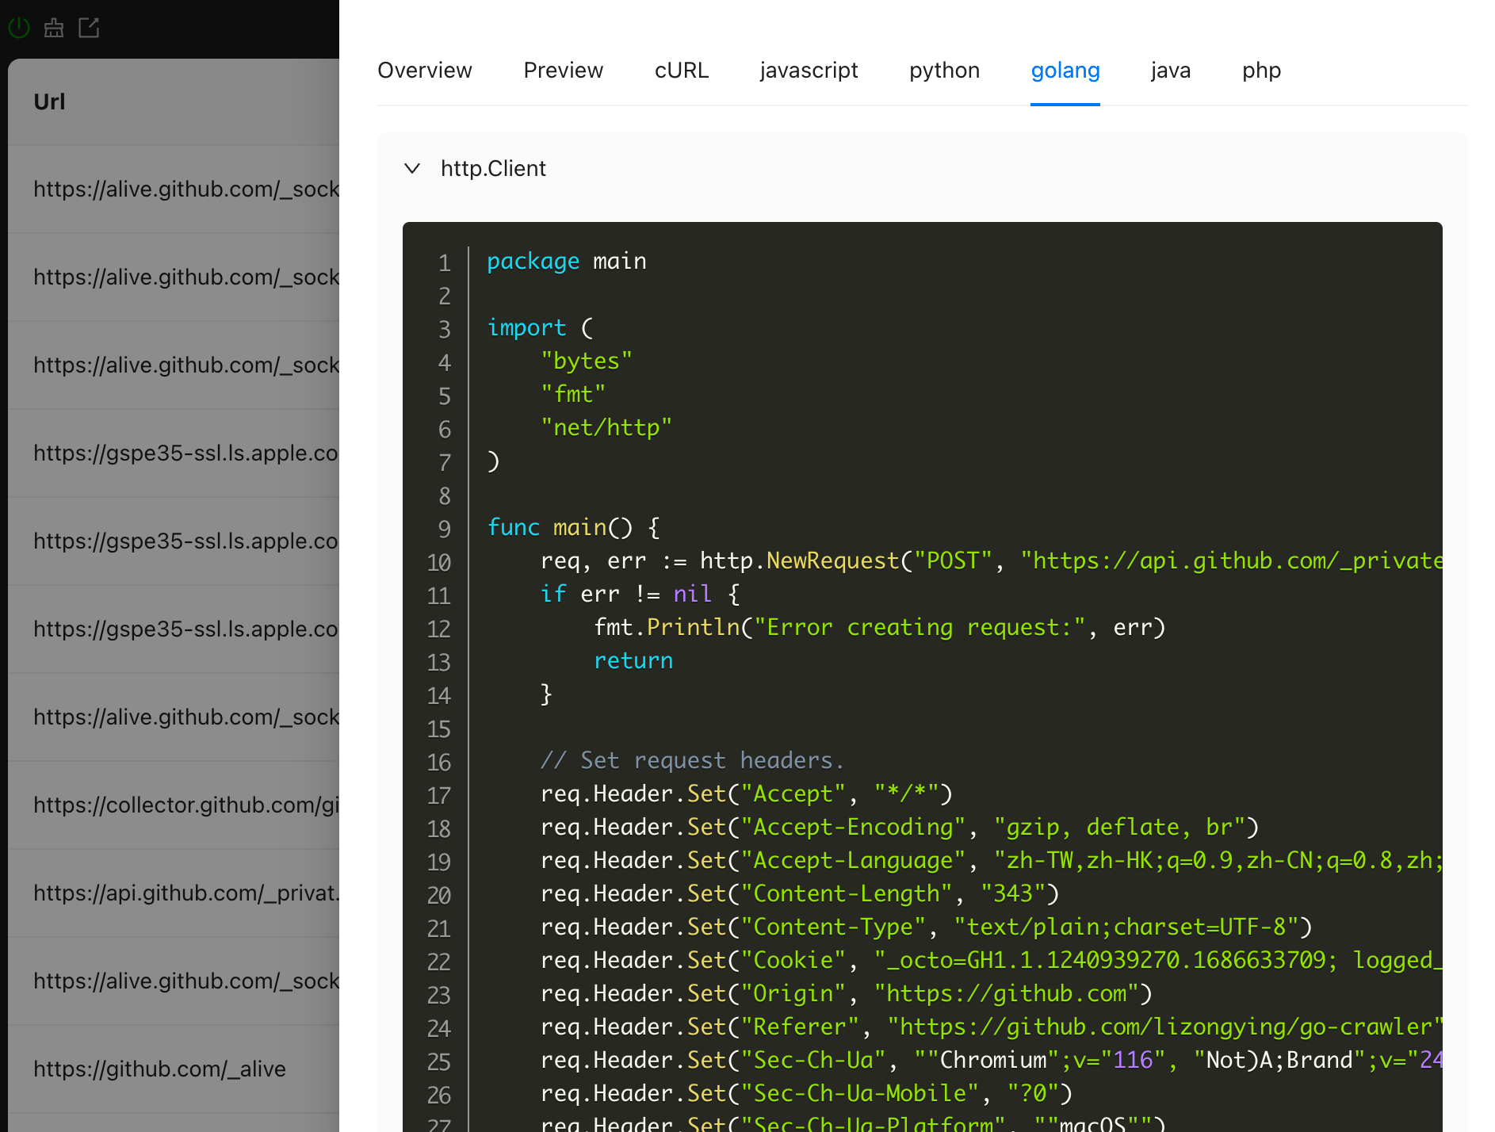This screenshot has width=1495, height=1132.
Task: Switch to the php tab
Action: tap(1262, 71)
